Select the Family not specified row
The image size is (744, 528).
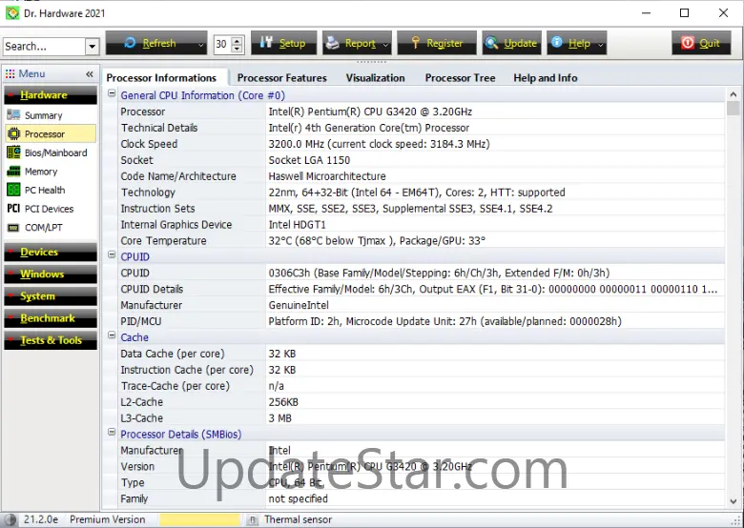[x=422, y=498]
